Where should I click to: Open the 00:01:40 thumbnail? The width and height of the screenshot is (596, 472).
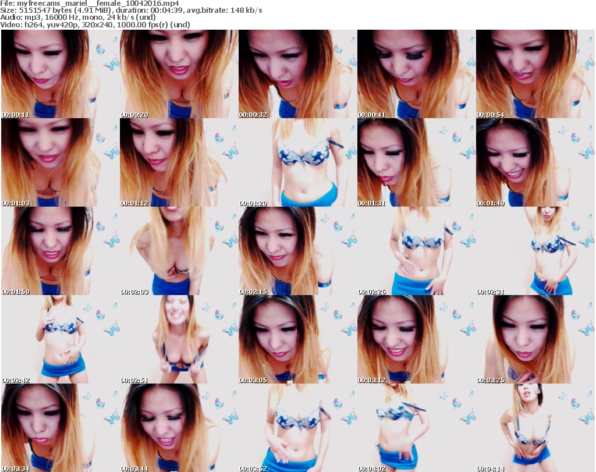[535, 162]
